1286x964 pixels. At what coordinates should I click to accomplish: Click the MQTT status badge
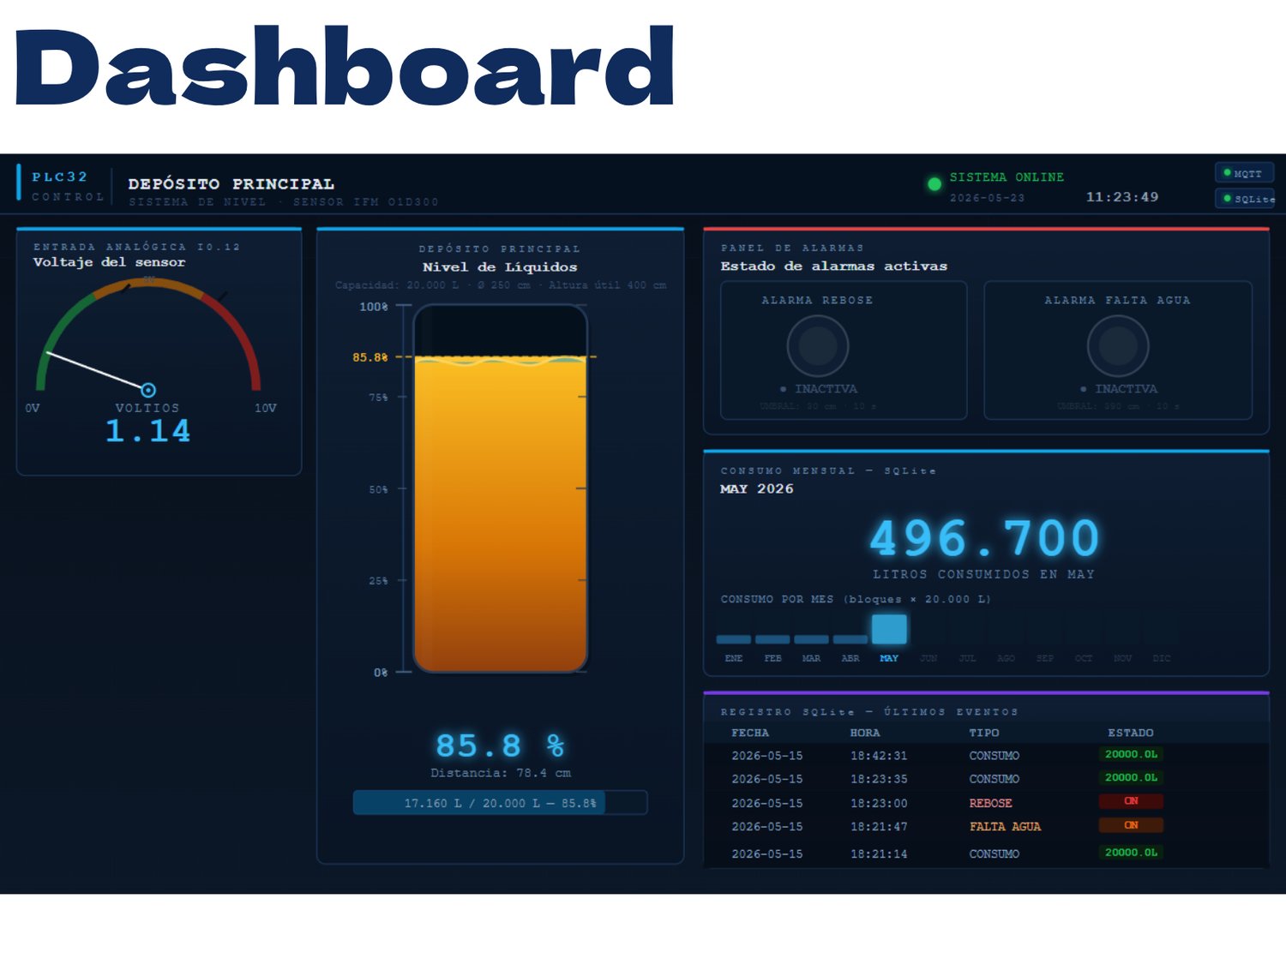[1244, 173]
